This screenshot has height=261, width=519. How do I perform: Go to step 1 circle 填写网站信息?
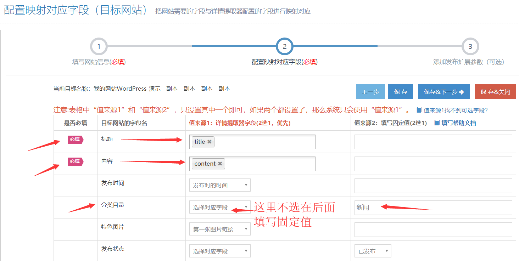99,46
